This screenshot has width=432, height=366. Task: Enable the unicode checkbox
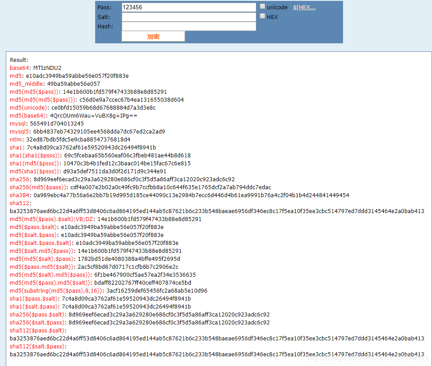262,6
